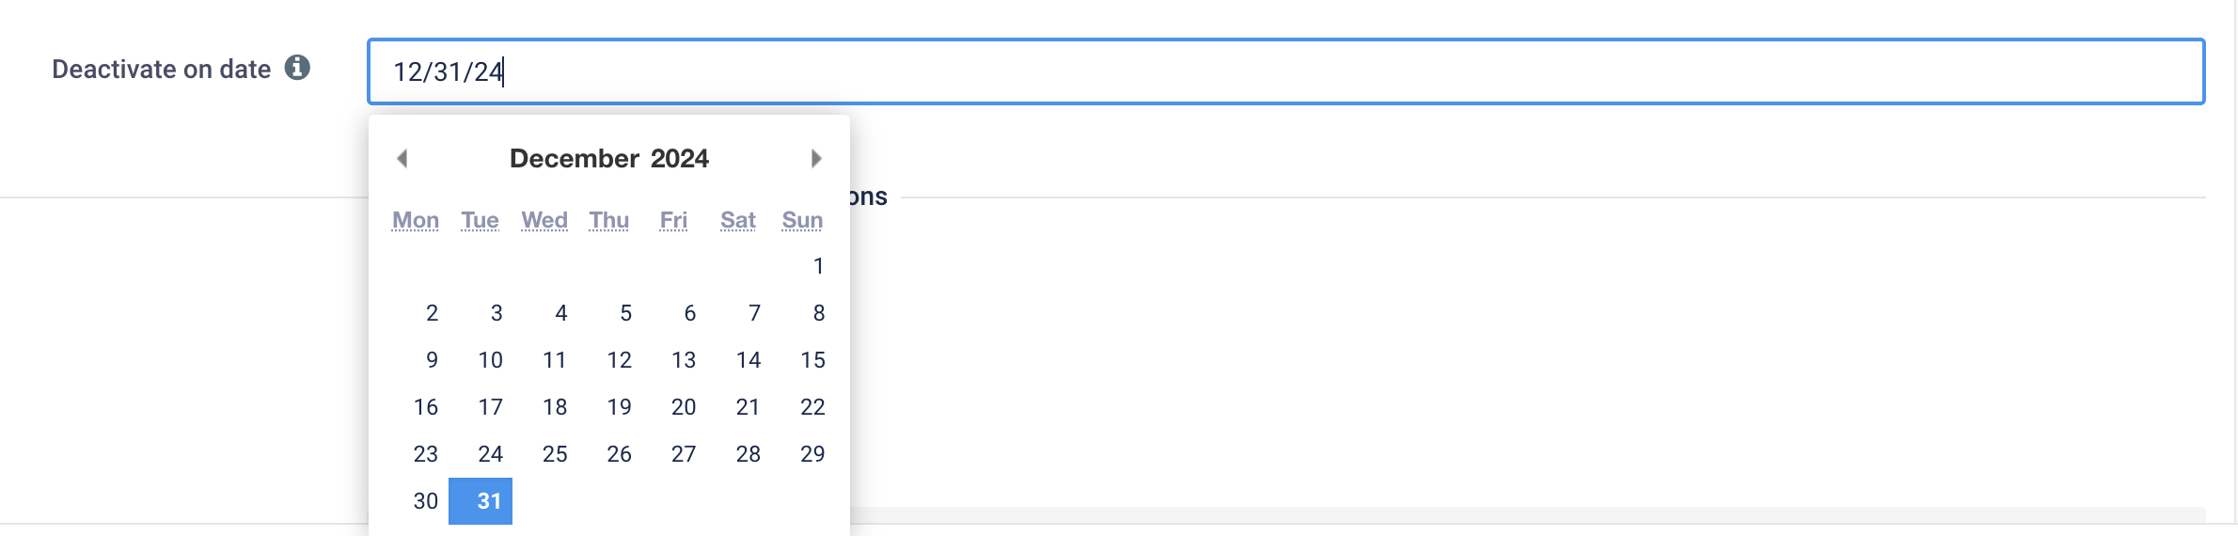Click the December 2024 month title
Image resolution: width=2238 pixels, height=536 pixels.
(609, 158)
